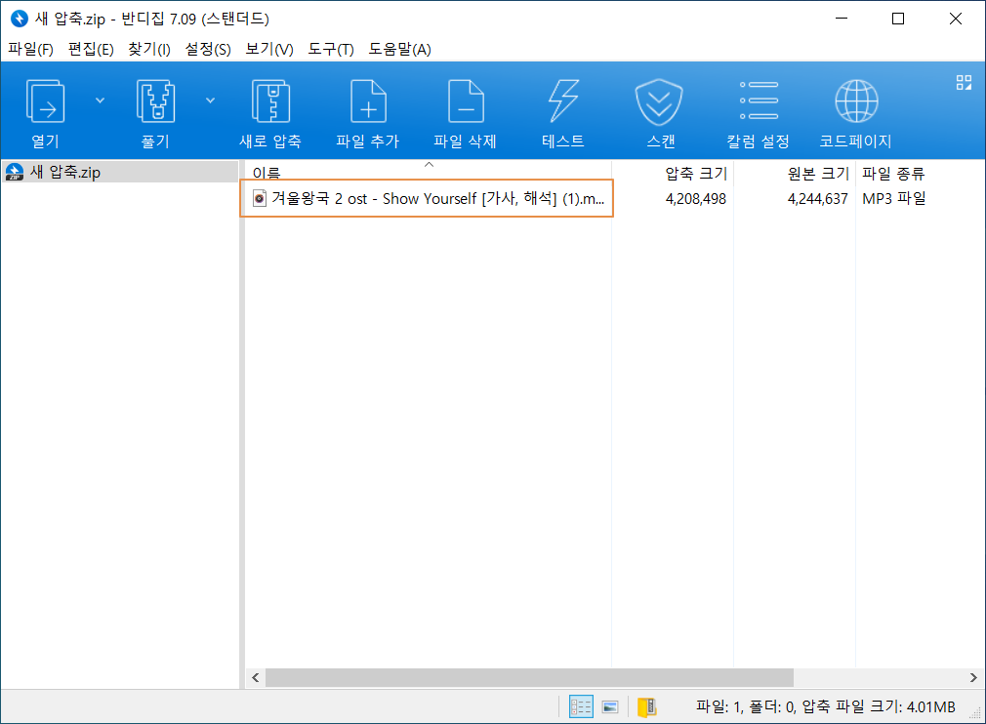Open the 보기(V) menu
The width and height of the screenshot is (986, 724).
pyautogui.click(x=269, y=49)
